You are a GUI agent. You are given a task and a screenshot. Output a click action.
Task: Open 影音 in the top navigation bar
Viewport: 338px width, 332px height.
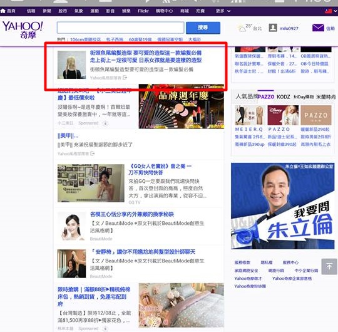[110, 11]
